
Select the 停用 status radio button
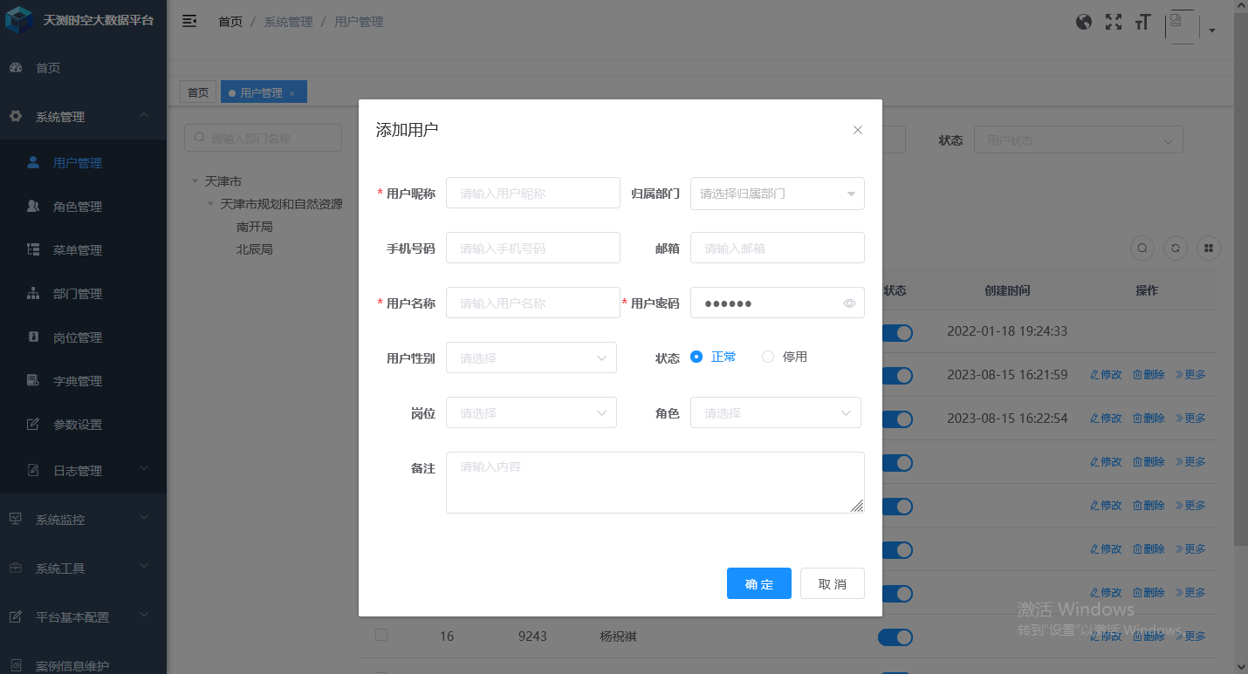click(767, 357)
